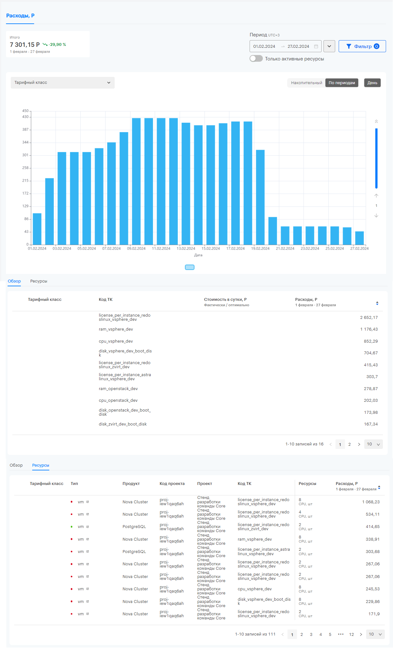Expand the Тарифный класс grouping dropdown

point(63,83)
